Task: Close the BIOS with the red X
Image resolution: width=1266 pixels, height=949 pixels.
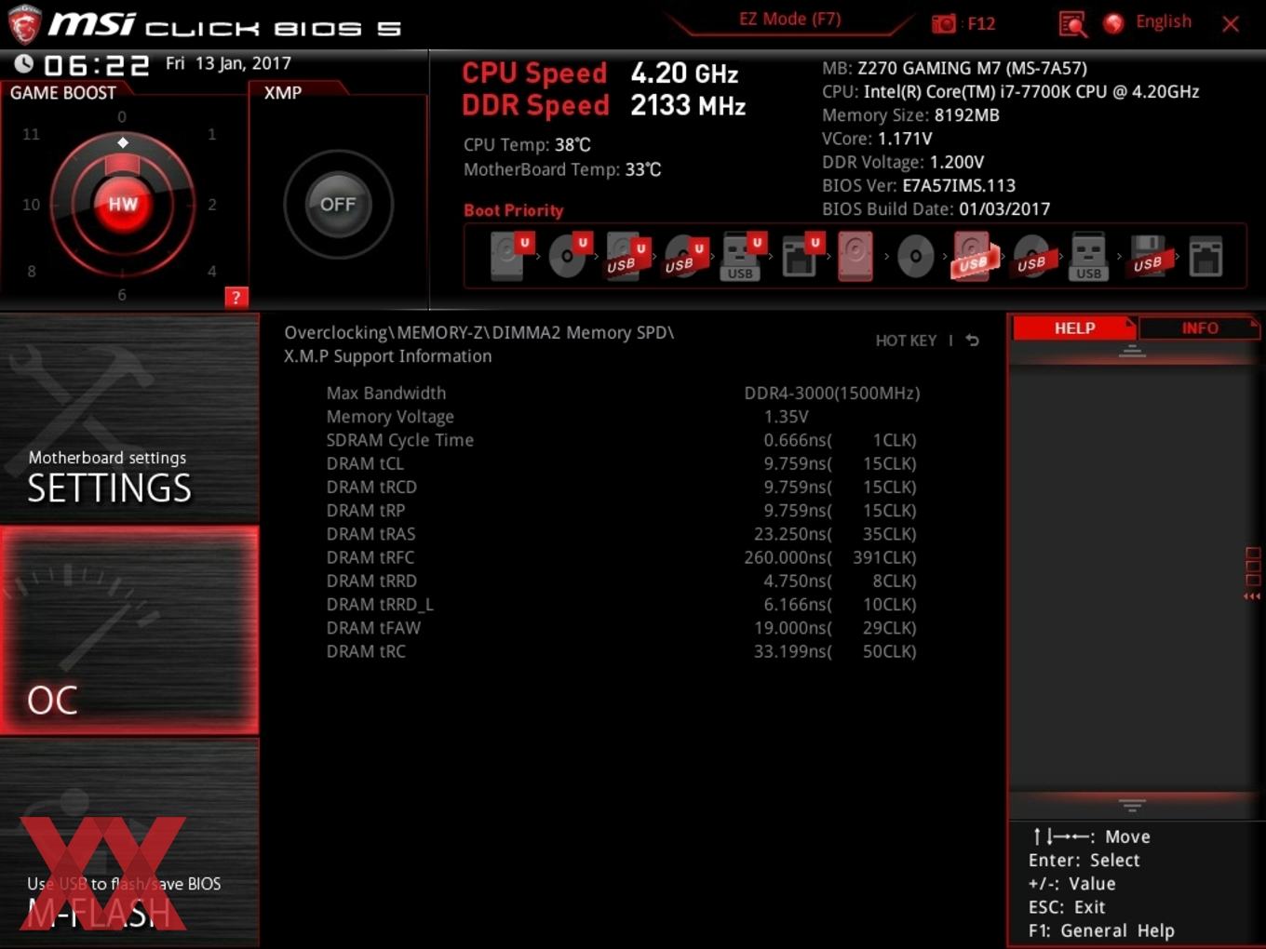Action: pos(1231,24)
